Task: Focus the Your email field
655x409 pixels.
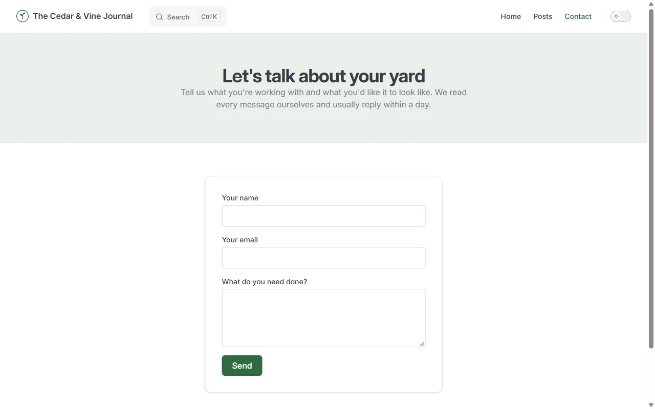Action: pyautogui.click(x=323, y=258)
